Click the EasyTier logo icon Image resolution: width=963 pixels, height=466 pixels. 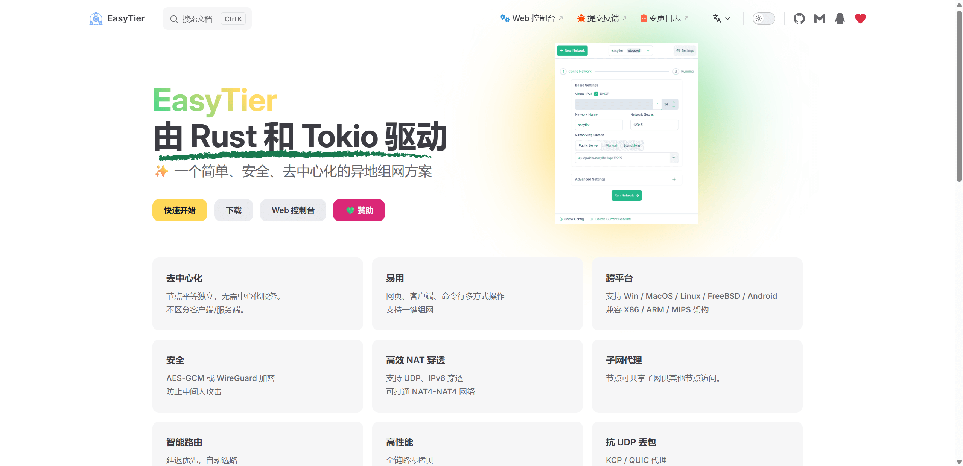96,18
